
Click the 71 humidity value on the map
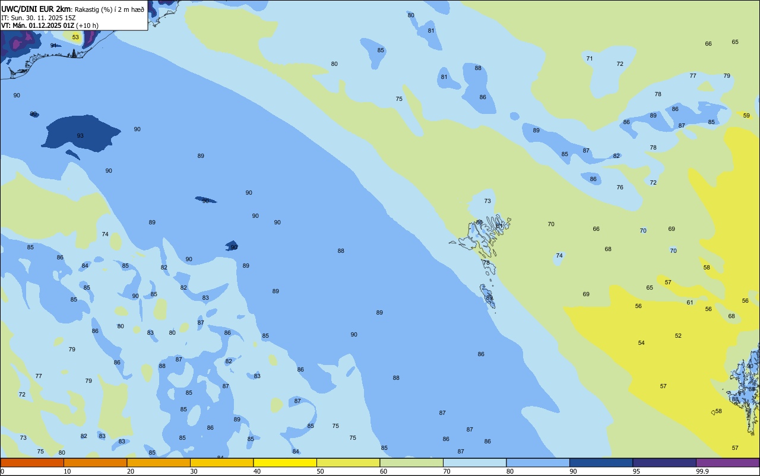tap(590, 59)
